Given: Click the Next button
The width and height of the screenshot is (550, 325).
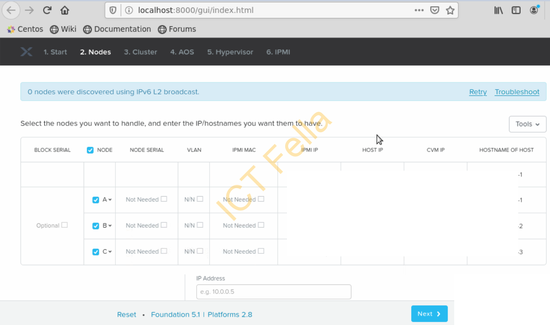Looking at the screenshot, I should pos(429,314).
